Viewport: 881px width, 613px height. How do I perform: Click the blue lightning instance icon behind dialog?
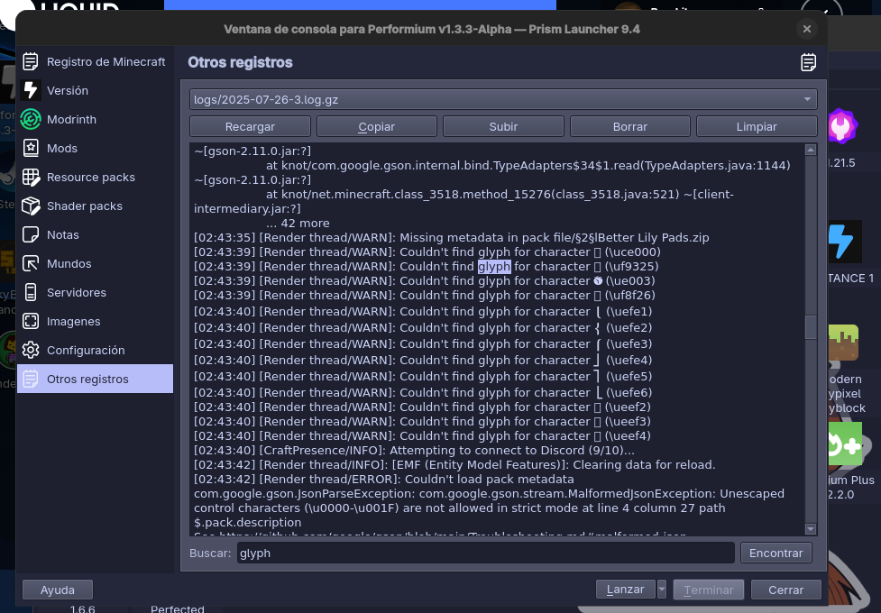[843, 242]
